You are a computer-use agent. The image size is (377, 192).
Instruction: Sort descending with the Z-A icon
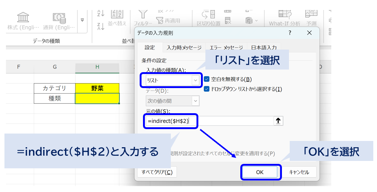point(101,26)
